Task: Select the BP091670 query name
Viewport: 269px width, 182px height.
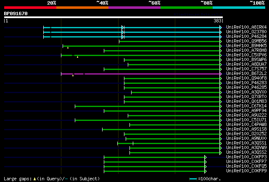Action: 16,13
